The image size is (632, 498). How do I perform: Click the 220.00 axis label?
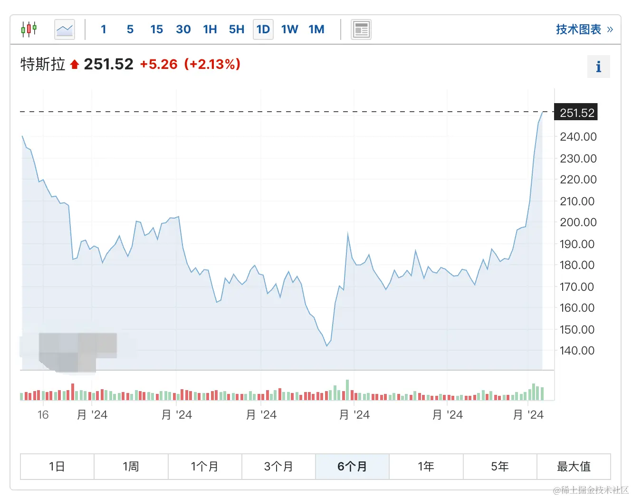578,180
